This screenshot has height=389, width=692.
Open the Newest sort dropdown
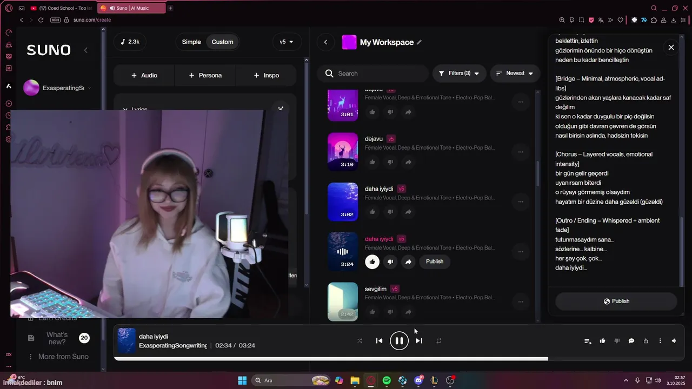click(x=515, y=73)
